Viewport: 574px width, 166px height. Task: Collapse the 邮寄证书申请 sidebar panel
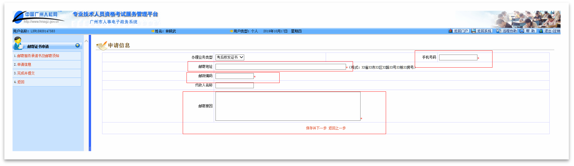click(x=77, y=46)
